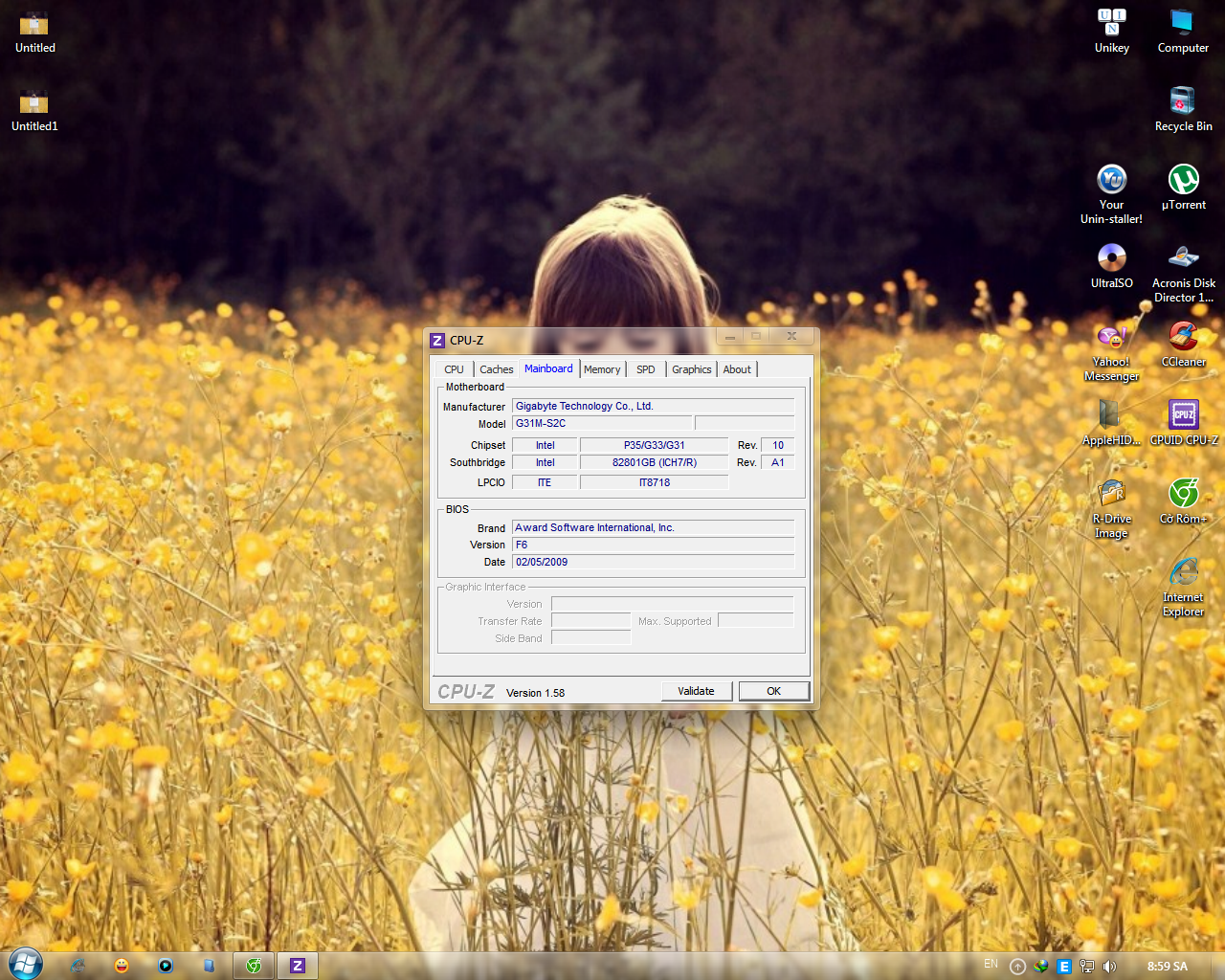Click the BIOS Date field 02/05/2009

[654, 562]
